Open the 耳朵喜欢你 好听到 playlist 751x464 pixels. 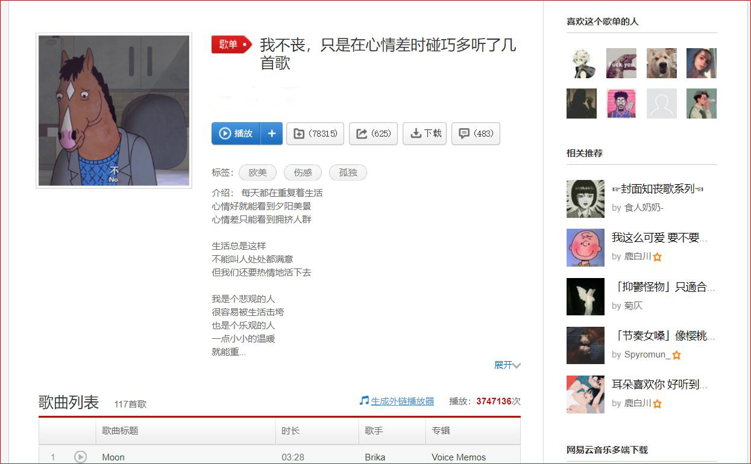click(x=659, y=384)
